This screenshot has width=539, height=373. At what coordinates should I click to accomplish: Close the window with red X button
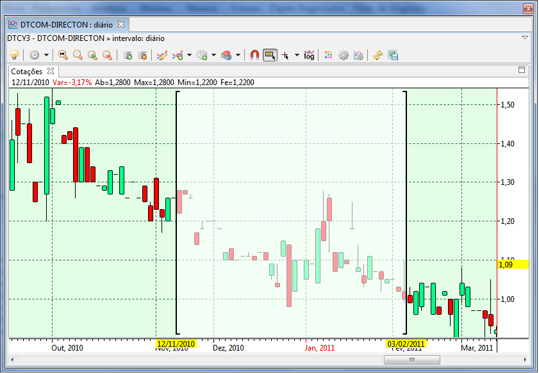528,8
